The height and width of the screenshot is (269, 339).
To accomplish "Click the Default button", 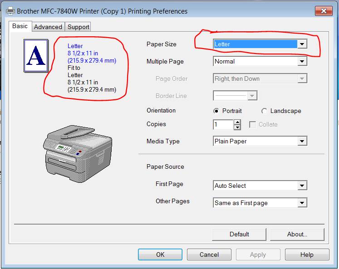I will 239,234.
